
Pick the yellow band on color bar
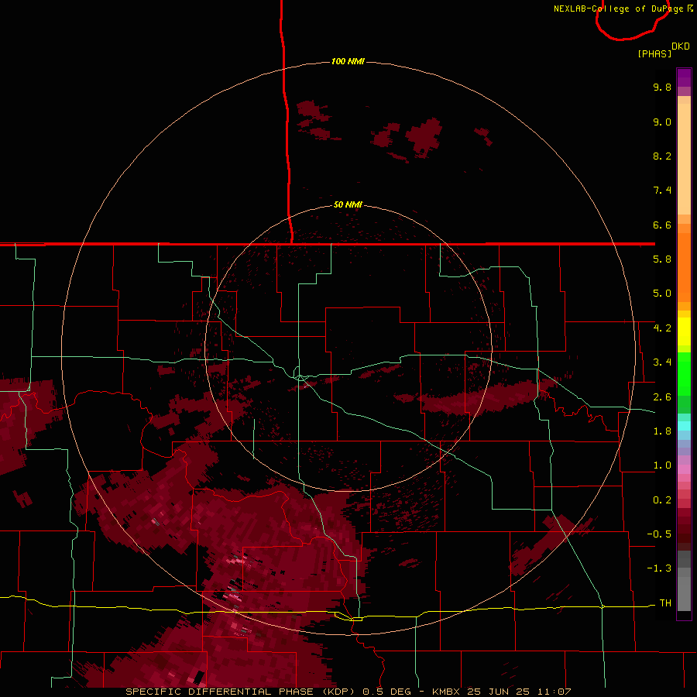click(x=684, y=331)
